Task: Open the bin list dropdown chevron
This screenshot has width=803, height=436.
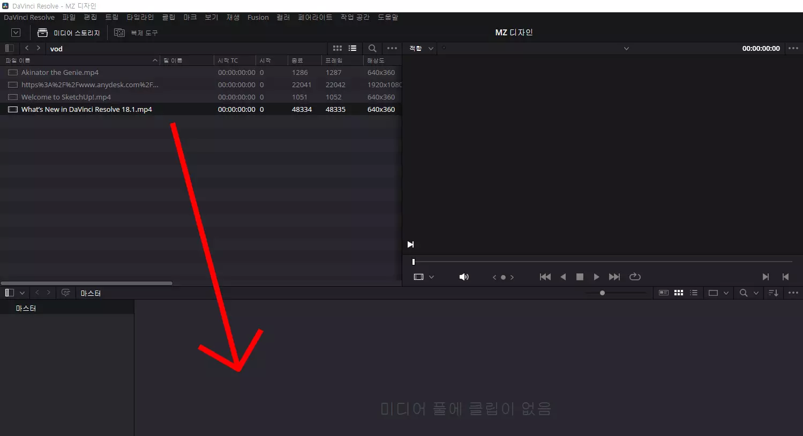Action: [22, 293]
